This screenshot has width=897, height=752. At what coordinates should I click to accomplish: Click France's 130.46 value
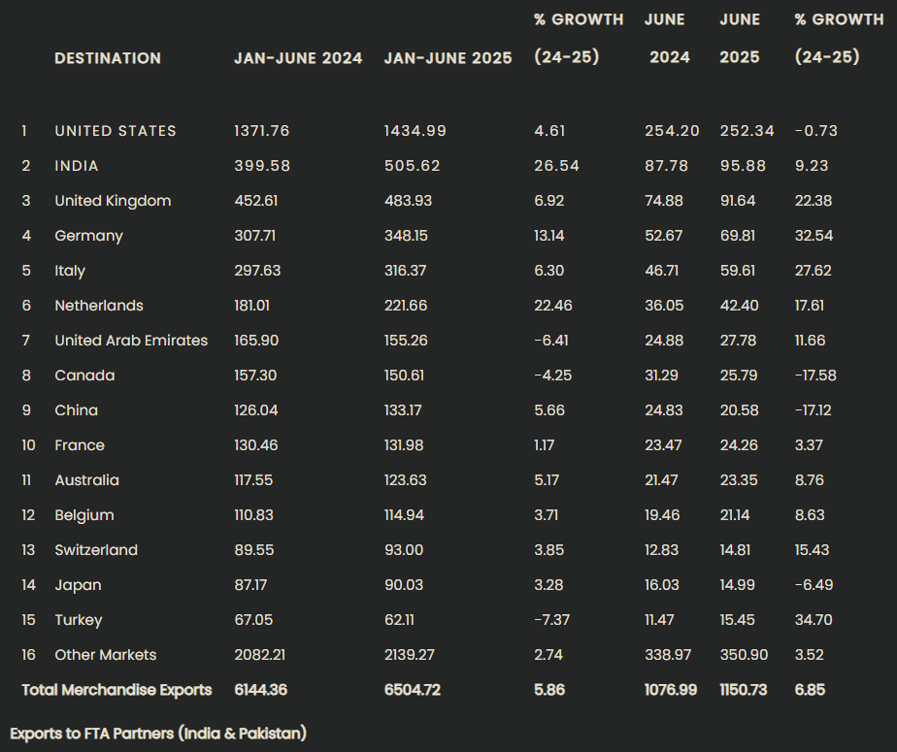[255, 445]
